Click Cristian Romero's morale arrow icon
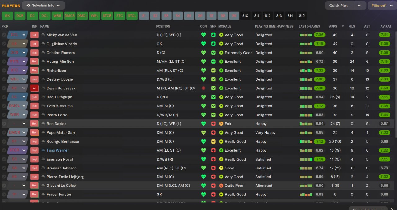The image size is (397, 210). pyautogui.click(x=221, y=53)
